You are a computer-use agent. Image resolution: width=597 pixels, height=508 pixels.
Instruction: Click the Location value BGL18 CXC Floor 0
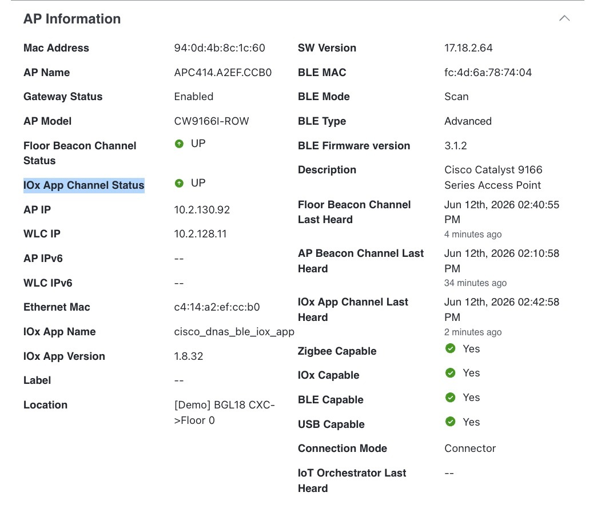point(224,412)
